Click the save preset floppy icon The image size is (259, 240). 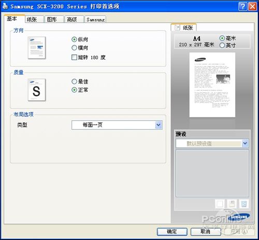point(232,204)
